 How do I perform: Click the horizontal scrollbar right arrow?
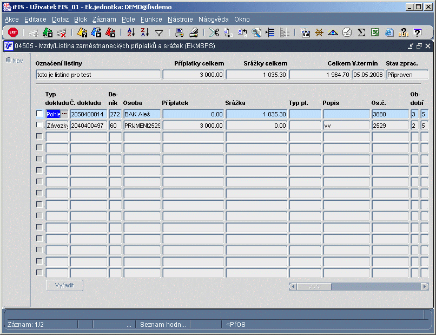coord(425,286)
